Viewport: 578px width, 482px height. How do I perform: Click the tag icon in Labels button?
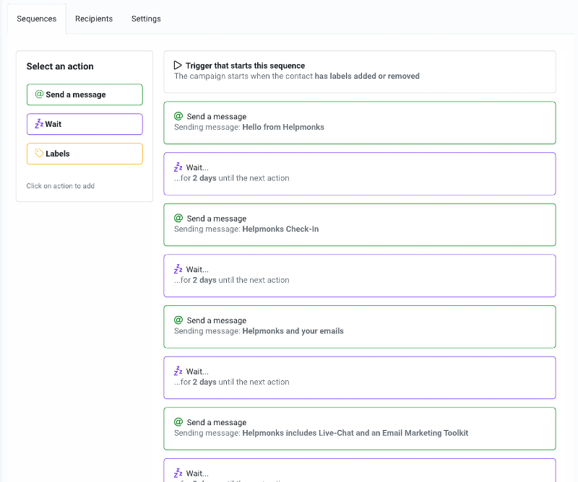(39, 153)
